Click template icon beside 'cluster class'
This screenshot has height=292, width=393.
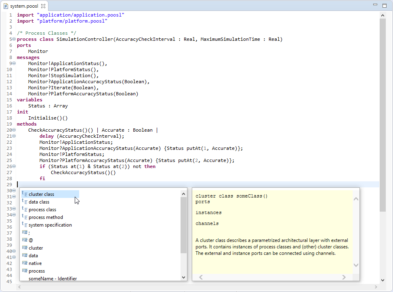25,194
